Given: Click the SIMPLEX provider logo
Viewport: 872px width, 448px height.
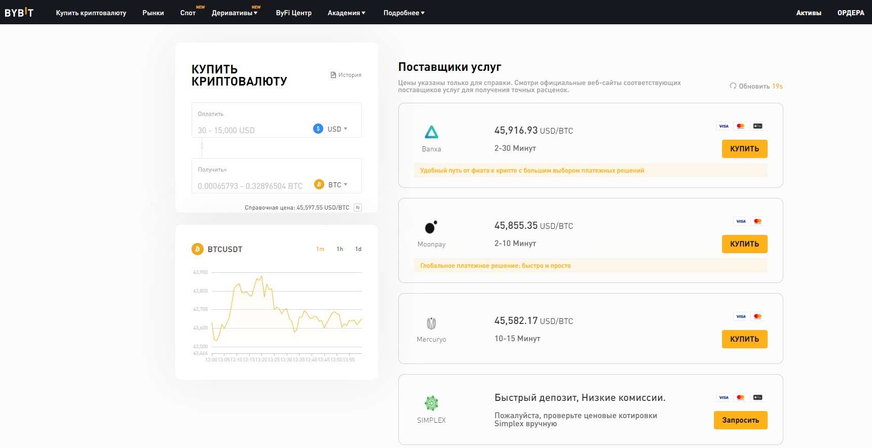Looking at the screenshot, I should point(431,403).
